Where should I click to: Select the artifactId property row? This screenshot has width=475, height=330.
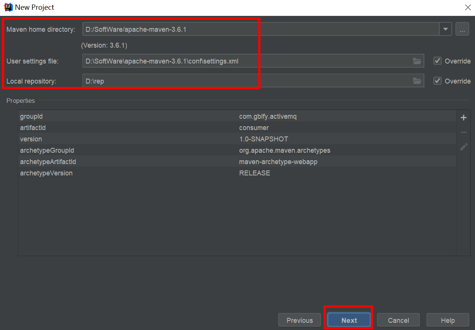tap(237, 128)
